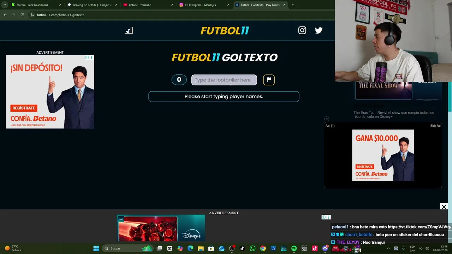Switch to Betolfc - YouTube tab
The image size is (452, 254).
148,5
